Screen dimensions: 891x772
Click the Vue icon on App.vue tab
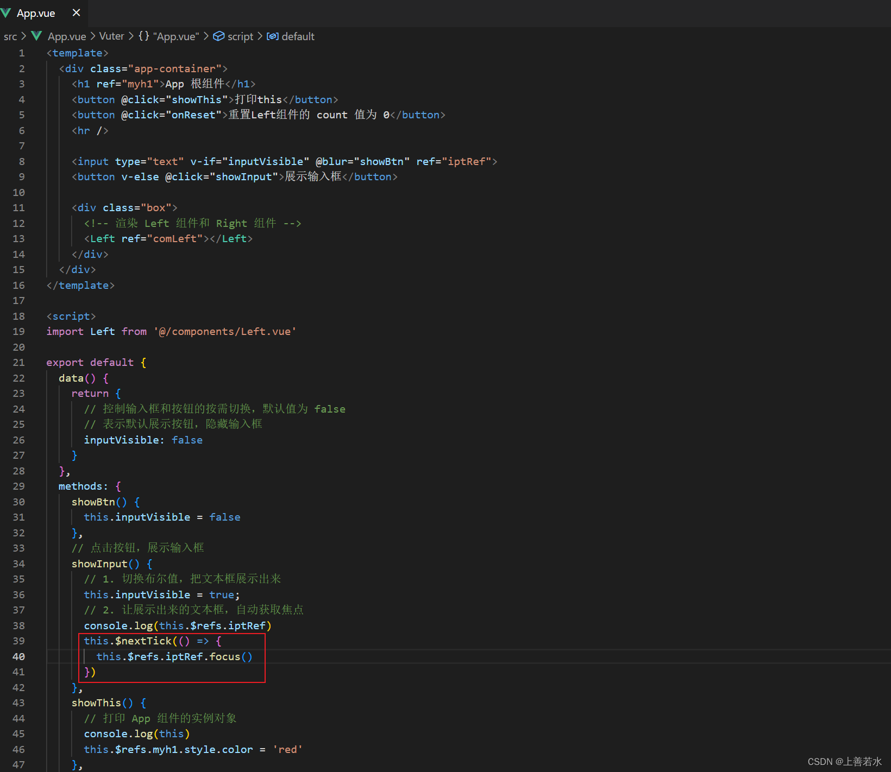(7, 13)
